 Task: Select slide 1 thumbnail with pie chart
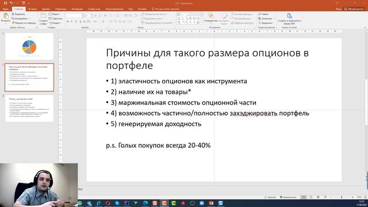(x=29, y=46)
